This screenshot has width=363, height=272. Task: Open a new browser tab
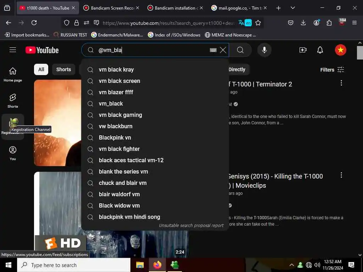point(279,8)
